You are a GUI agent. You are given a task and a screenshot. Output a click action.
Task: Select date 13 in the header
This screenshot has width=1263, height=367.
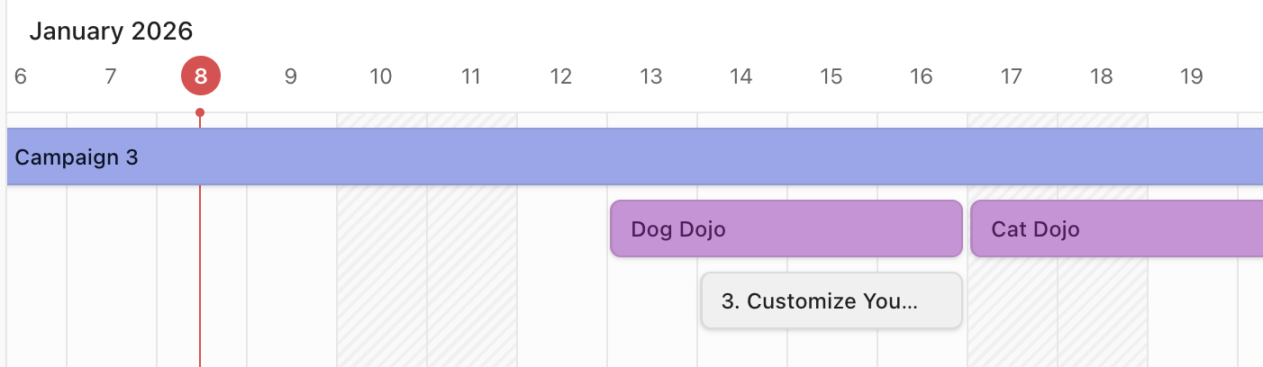[651, 76]
